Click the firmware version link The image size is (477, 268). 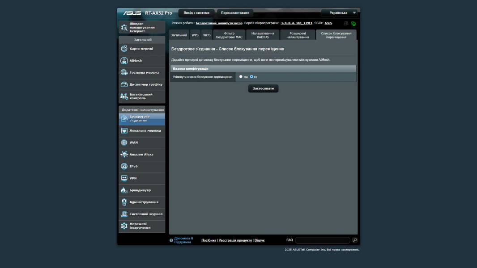coord(296,23)
